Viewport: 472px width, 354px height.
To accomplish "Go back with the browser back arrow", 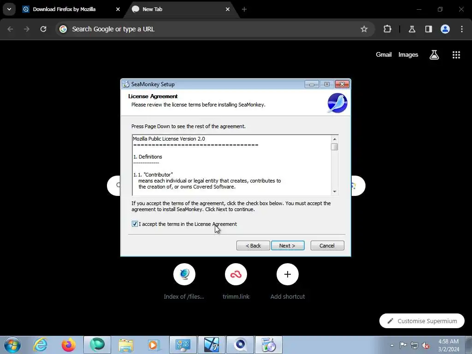I will click(x=10, y=29).
